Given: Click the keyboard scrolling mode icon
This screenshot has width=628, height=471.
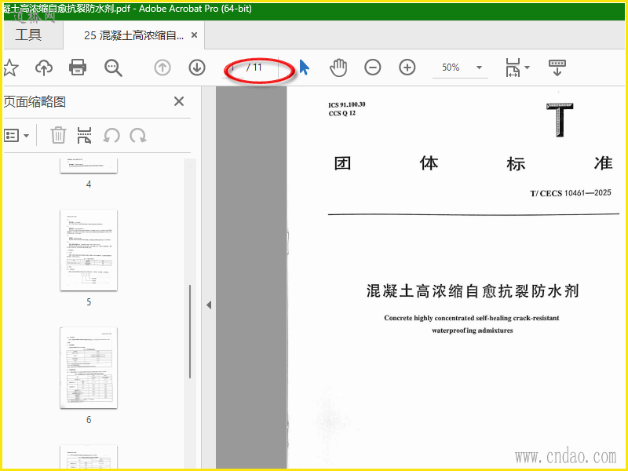Looking at the screenshot, I should click(x=557, y=68).
